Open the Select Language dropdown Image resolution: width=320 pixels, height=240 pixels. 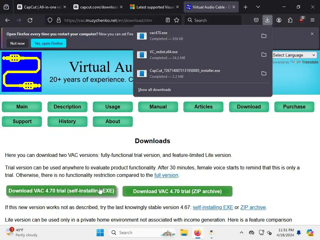click(294, 55)
